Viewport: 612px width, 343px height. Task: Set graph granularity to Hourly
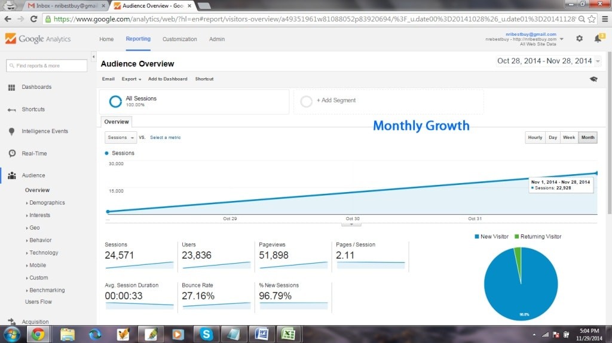click(535, 137)
